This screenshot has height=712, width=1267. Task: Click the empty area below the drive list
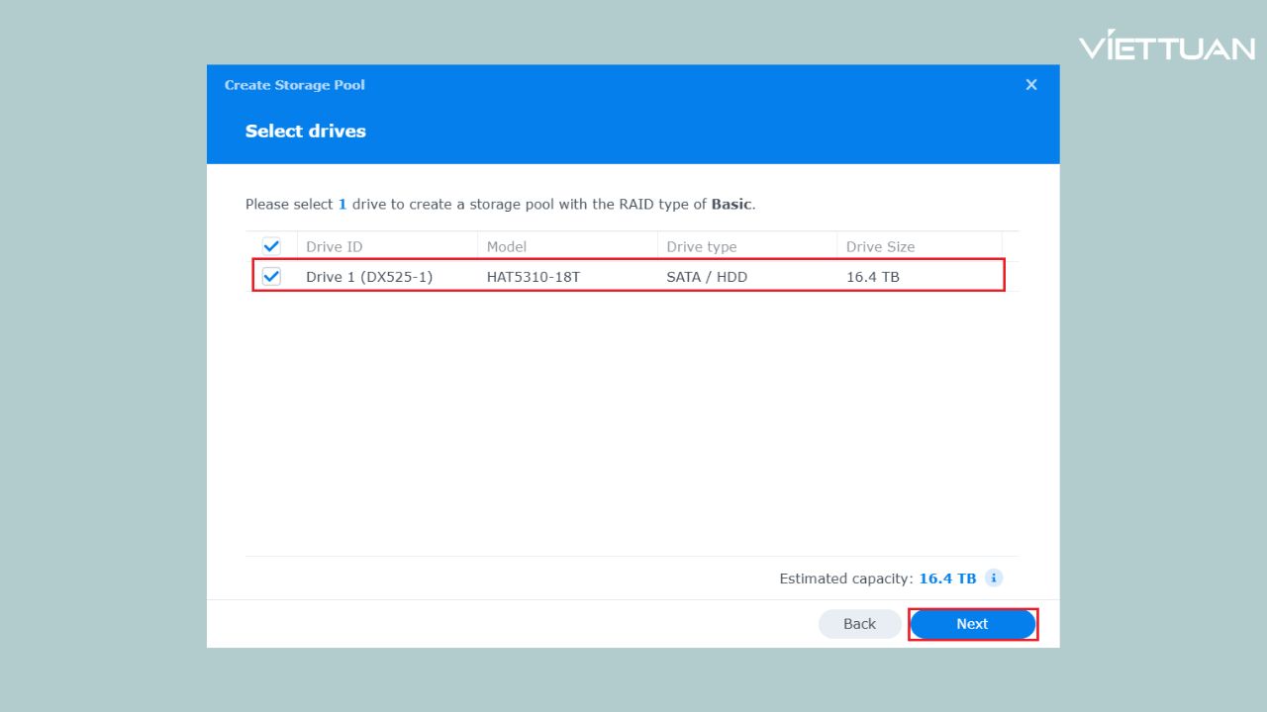click(632, 425)
